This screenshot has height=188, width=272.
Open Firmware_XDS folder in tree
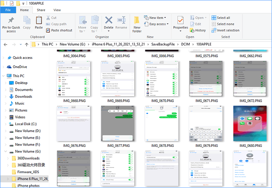[x=26, y=172]
